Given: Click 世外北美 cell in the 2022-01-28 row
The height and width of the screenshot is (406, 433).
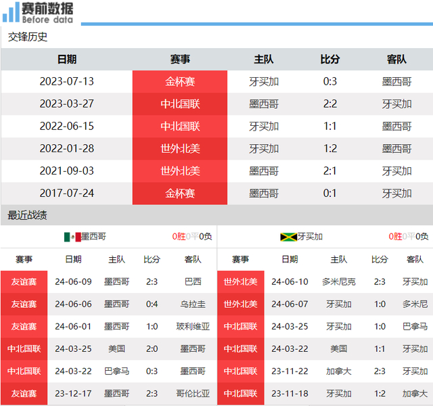Looking at the screenshot, I should pos(180,149).
